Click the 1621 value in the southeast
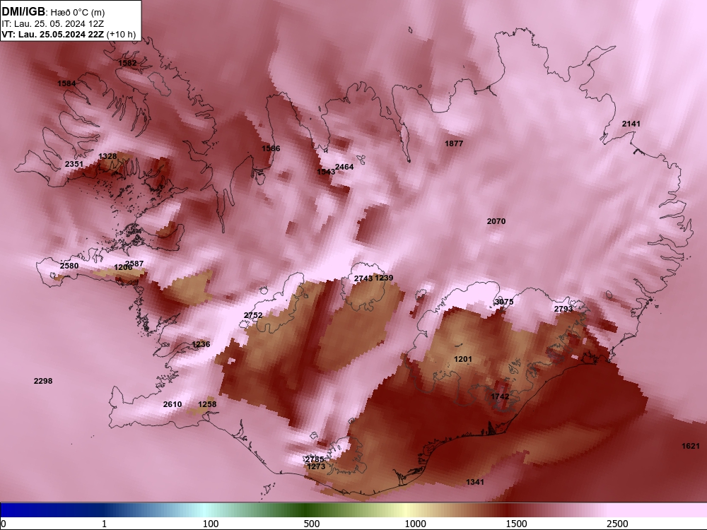The width and height of the screenshot is (707, 530). point(691,446)
